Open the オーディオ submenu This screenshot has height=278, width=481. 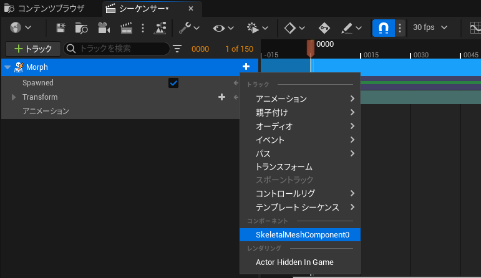[x=300, y=126]
